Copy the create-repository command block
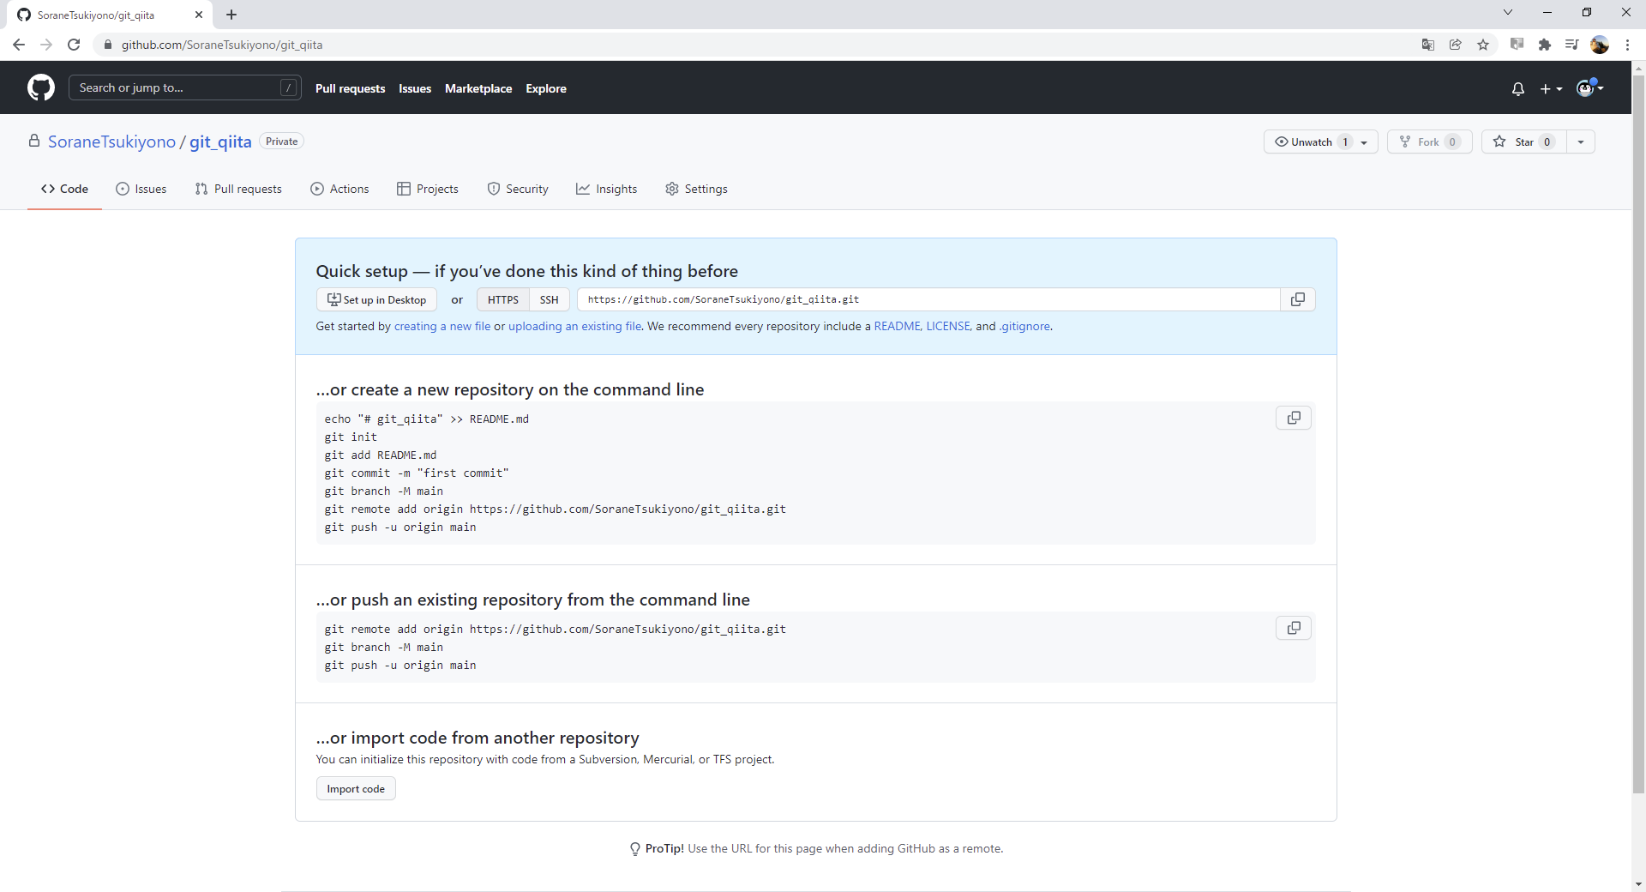Viewport: 1646px width, 892px height. pyautogui.click(x=1294, y=418)
